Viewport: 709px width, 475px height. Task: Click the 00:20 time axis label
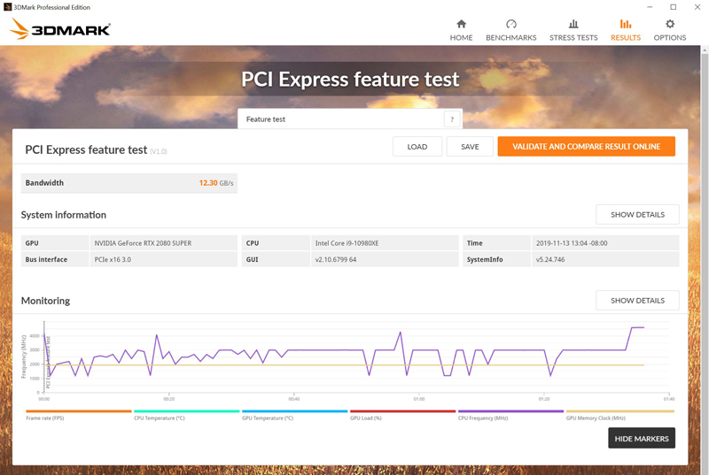click(x=168, y=399)
